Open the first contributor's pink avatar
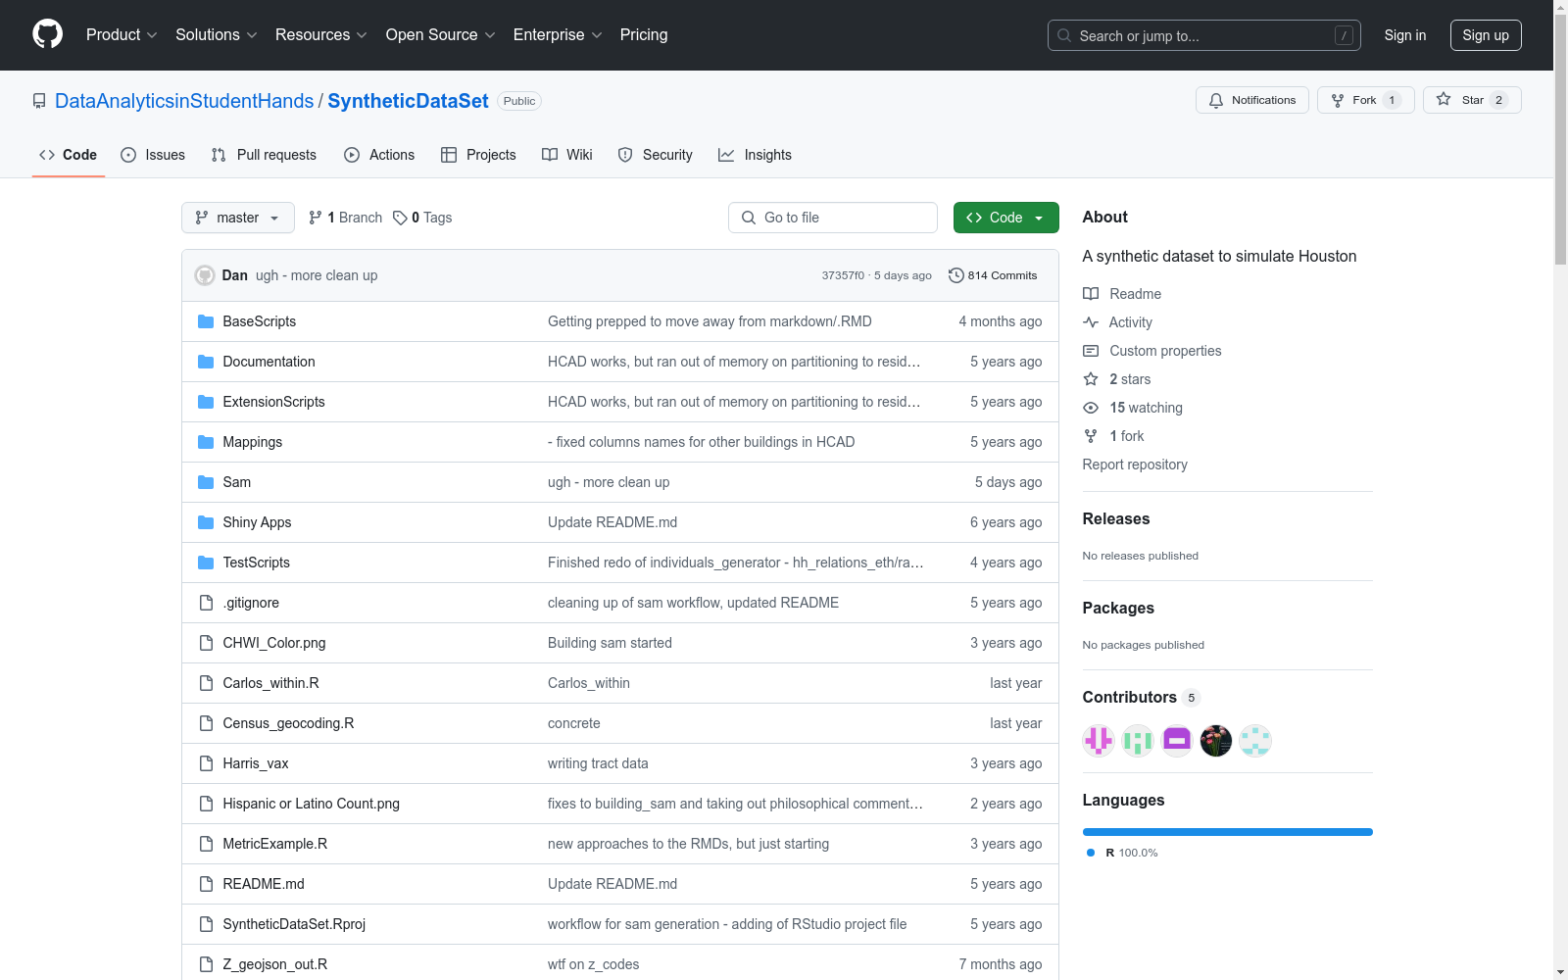 click(1099, 741)
